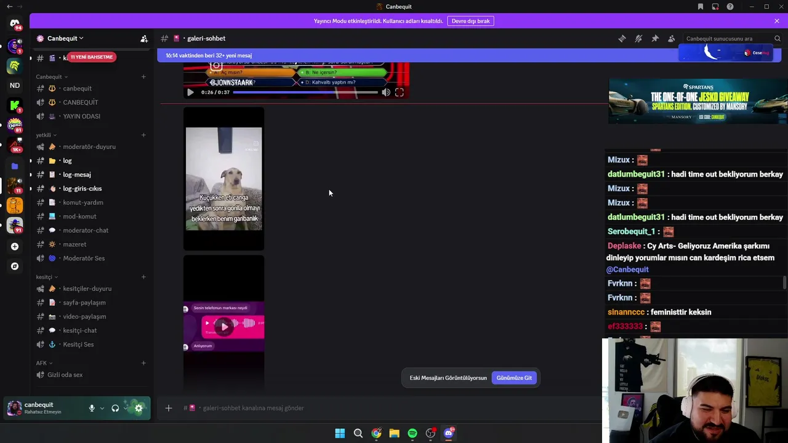Viewport: 788px width, 443px height.
Task: Open canbequit user profile panel
Action: point(44,408)
